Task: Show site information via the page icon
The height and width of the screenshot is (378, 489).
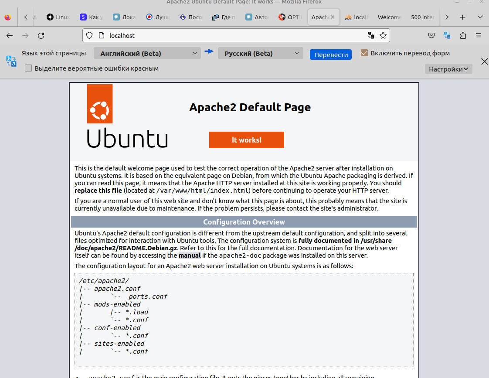Action: click(102, 36)
